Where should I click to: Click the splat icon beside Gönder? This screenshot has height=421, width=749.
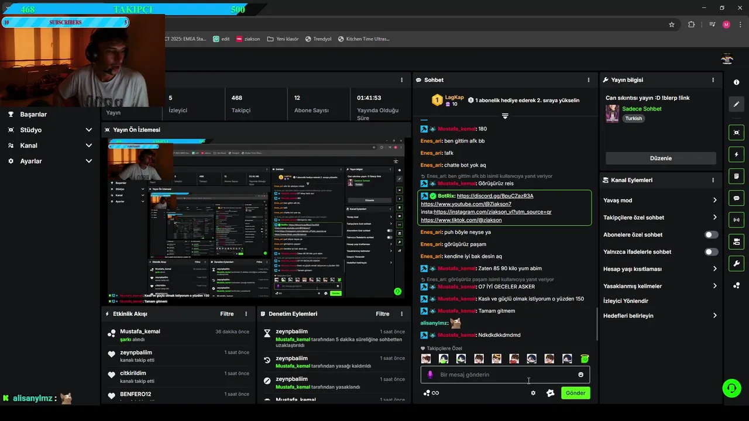click(550, 393)
